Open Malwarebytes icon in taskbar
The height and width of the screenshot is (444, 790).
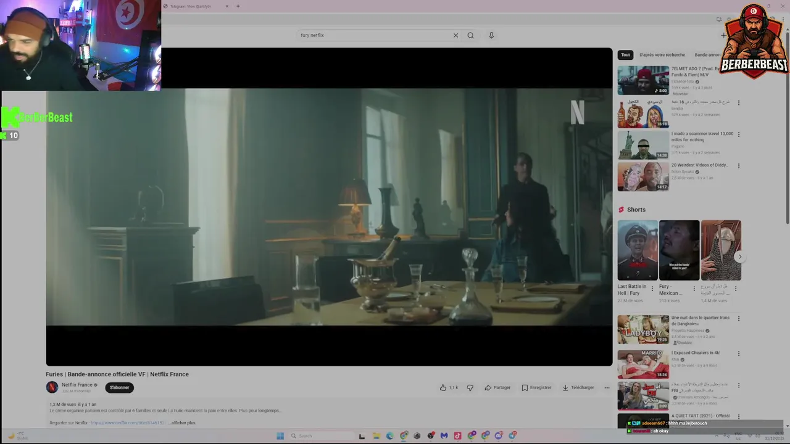pyautogui.click(x=444, y=435)
